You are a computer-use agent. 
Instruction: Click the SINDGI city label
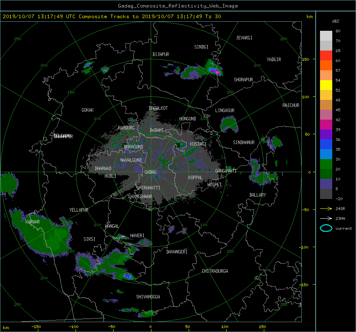[x=201, y=47]
